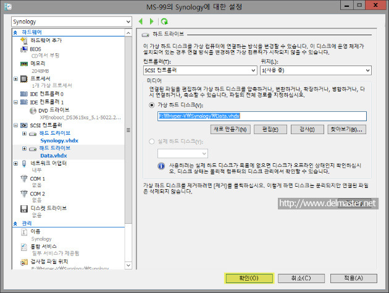
Task: Expand the Synology.vhdx hard drive node
Action: 24,134
